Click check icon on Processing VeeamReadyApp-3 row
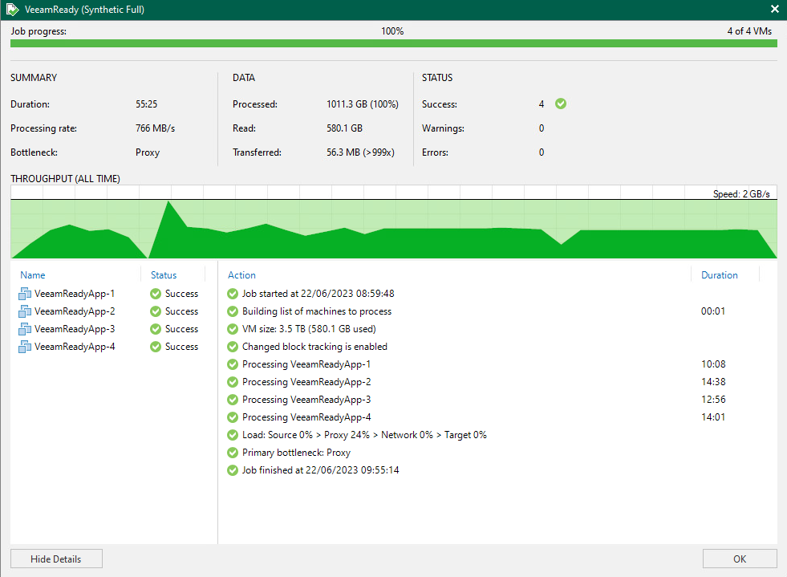 pyautogui.click(x=233, y=400)
